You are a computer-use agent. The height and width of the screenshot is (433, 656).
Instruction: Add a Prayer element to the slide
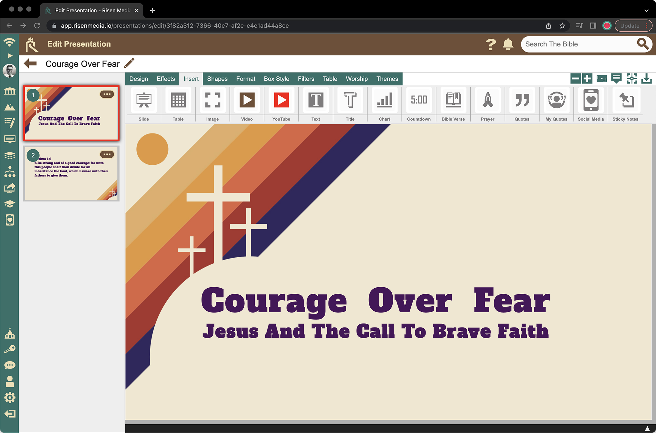click(x=487, y=100)
